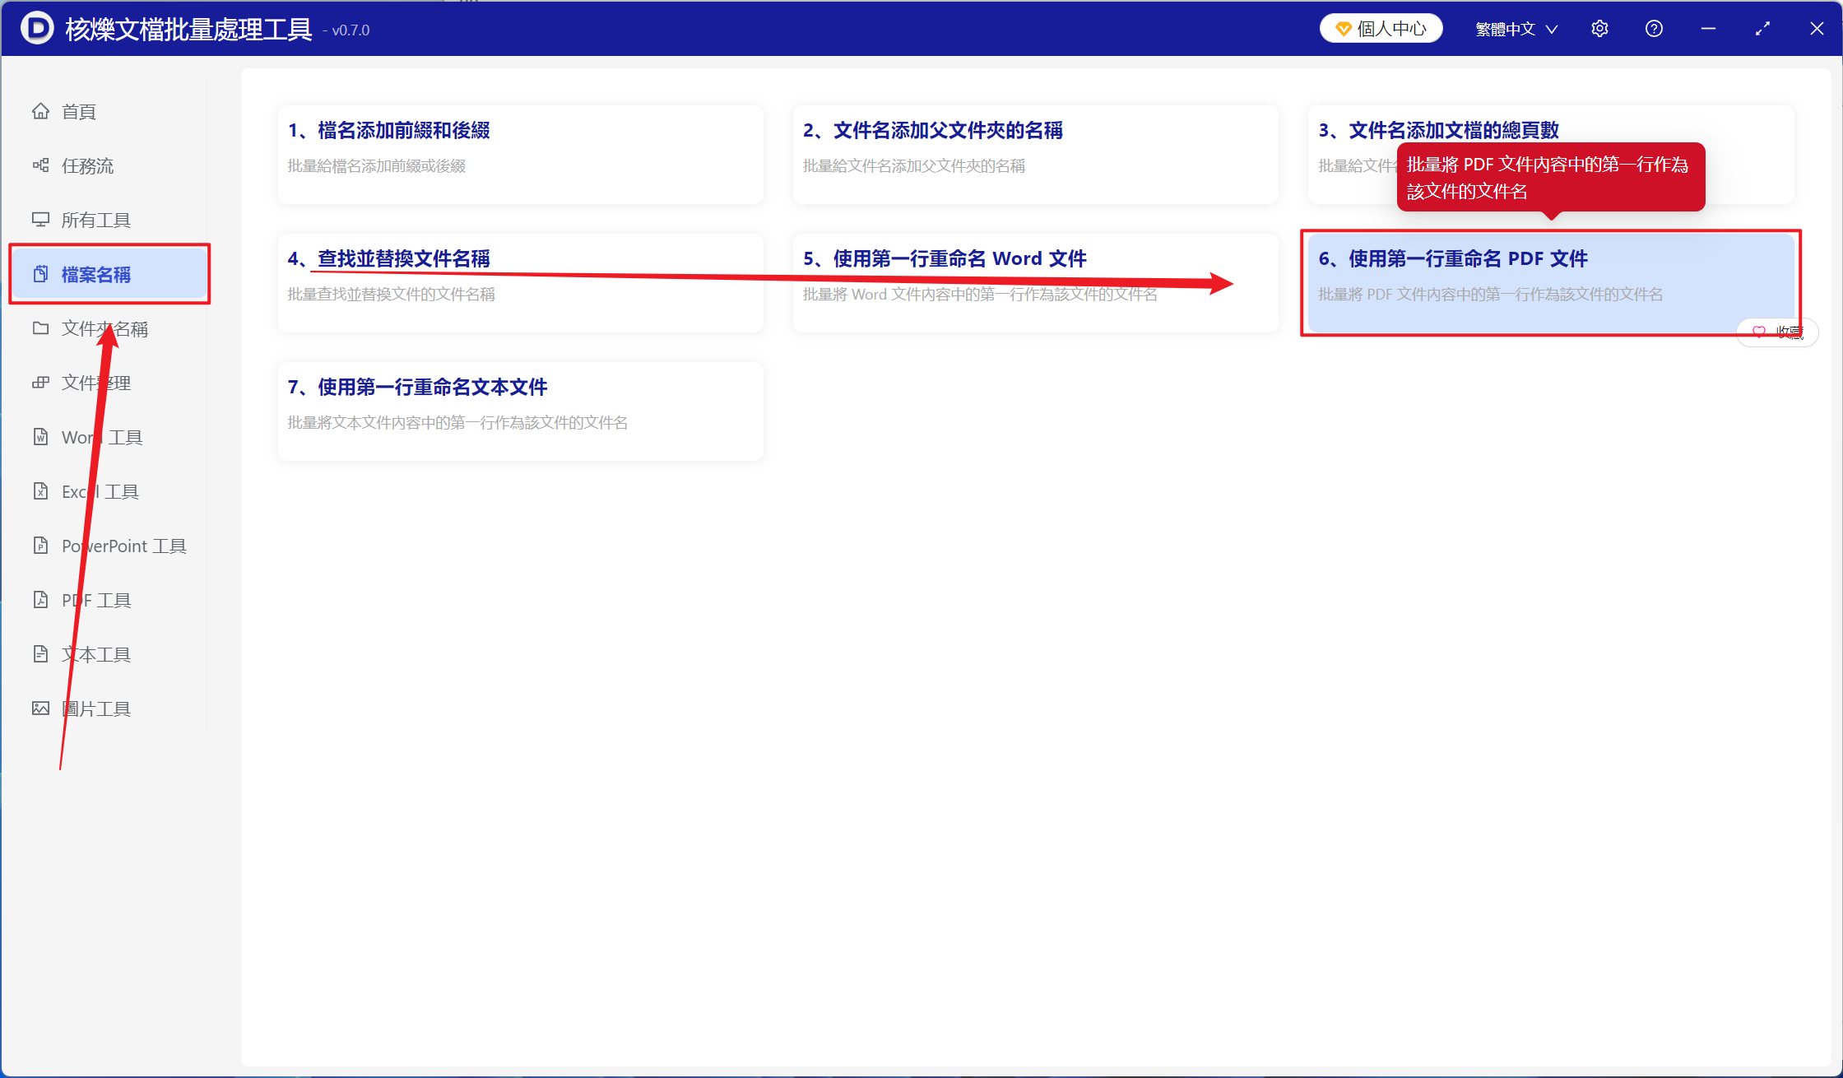Go to 首頁 in the sidebar
The image size is (1843, 1078).
pyautogui.click(x=109, y=111)
